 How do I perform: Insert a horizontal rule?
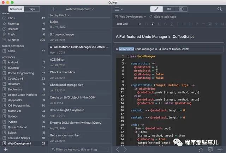click(x=203, y=24)
